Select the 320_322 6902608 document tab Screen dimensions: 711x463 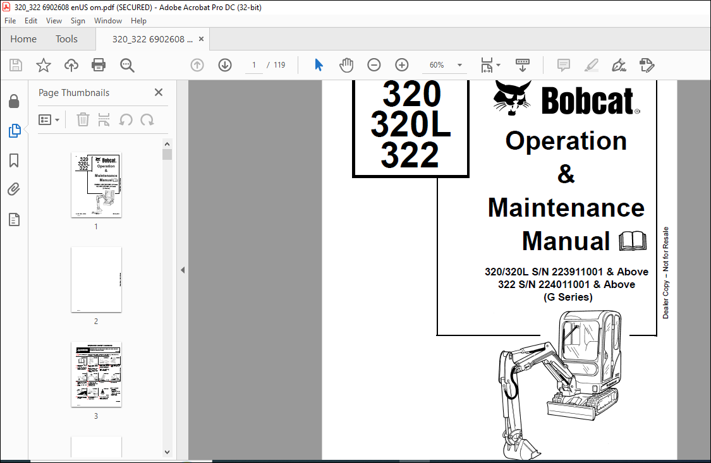pyautogui.click(x=152, y=39)
